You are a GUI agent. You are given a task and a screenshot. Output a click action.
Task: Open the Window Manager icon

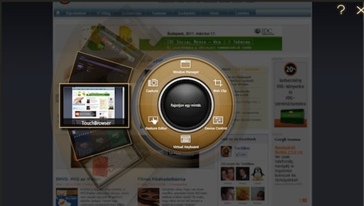(186, 64)
